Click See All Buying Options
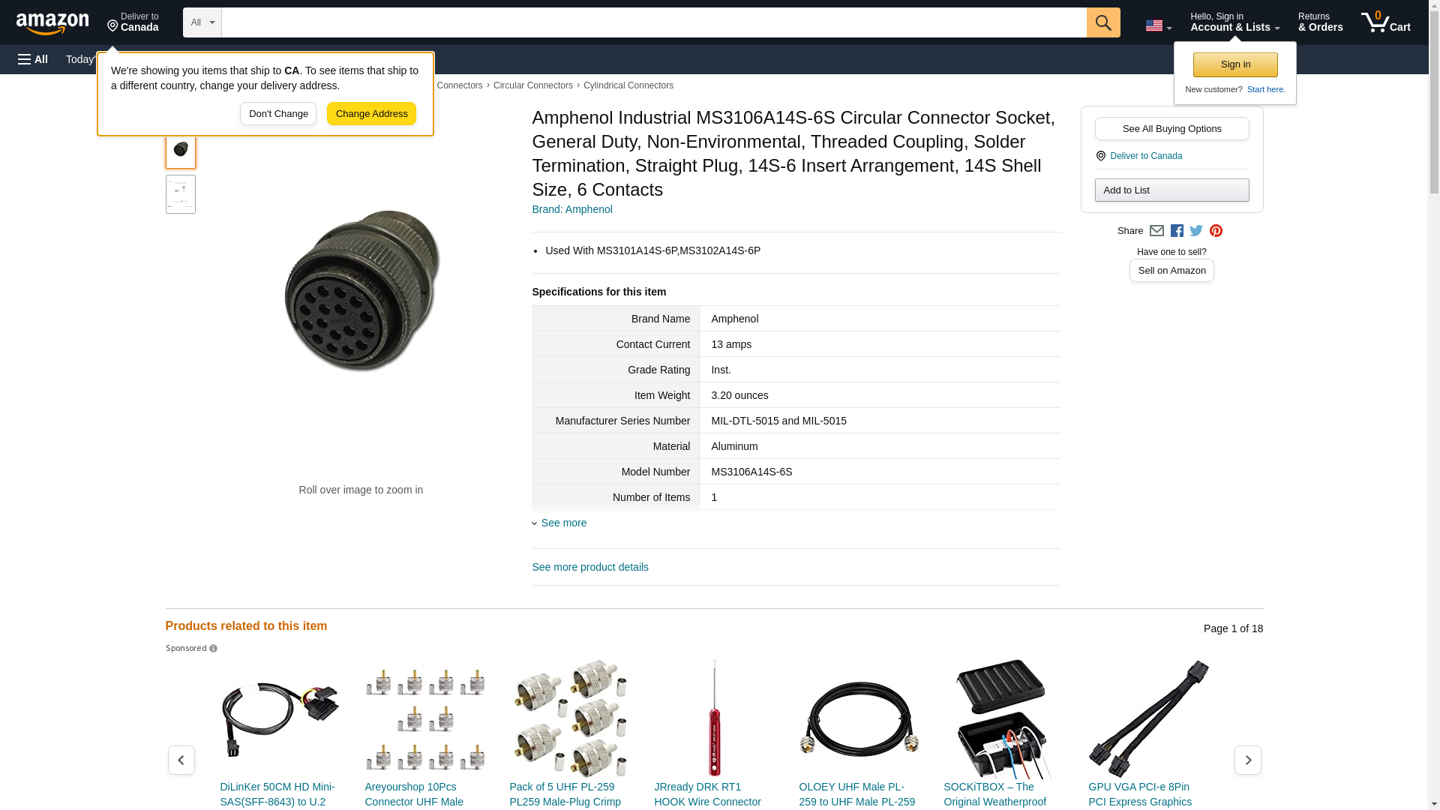This screenshot has height=810, width=1440. [1171, 128]
